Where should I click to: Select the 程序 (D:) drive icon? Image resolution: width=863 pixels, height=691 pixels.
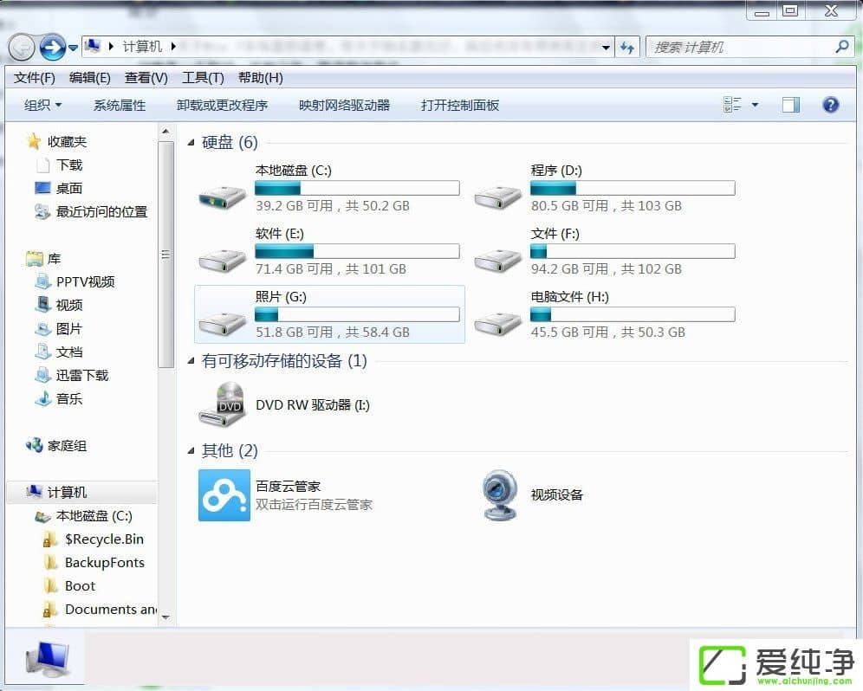(498, 195)
